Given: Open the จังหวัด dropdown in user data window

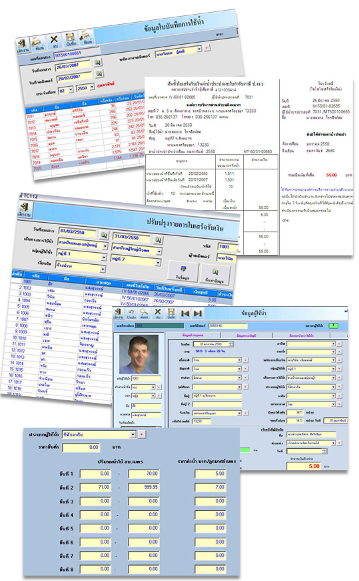Looking at the screenshot, I should 239,413.
